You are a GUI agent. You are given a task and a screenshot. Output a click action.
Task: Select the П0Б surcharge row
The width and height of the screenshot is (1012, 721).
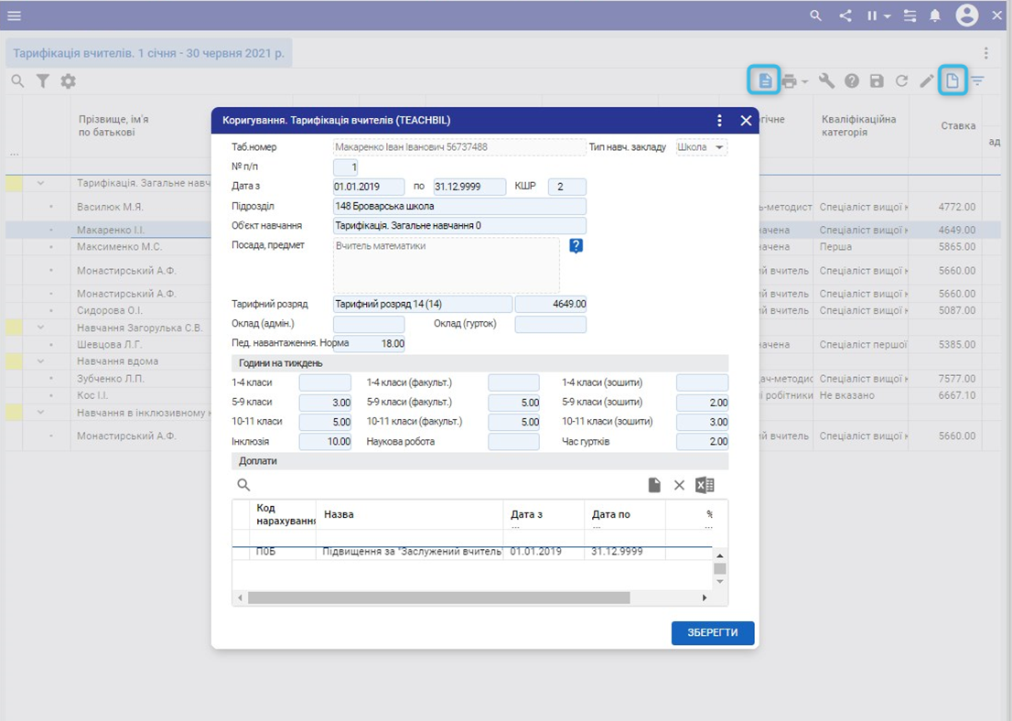(x=412, y=552)
